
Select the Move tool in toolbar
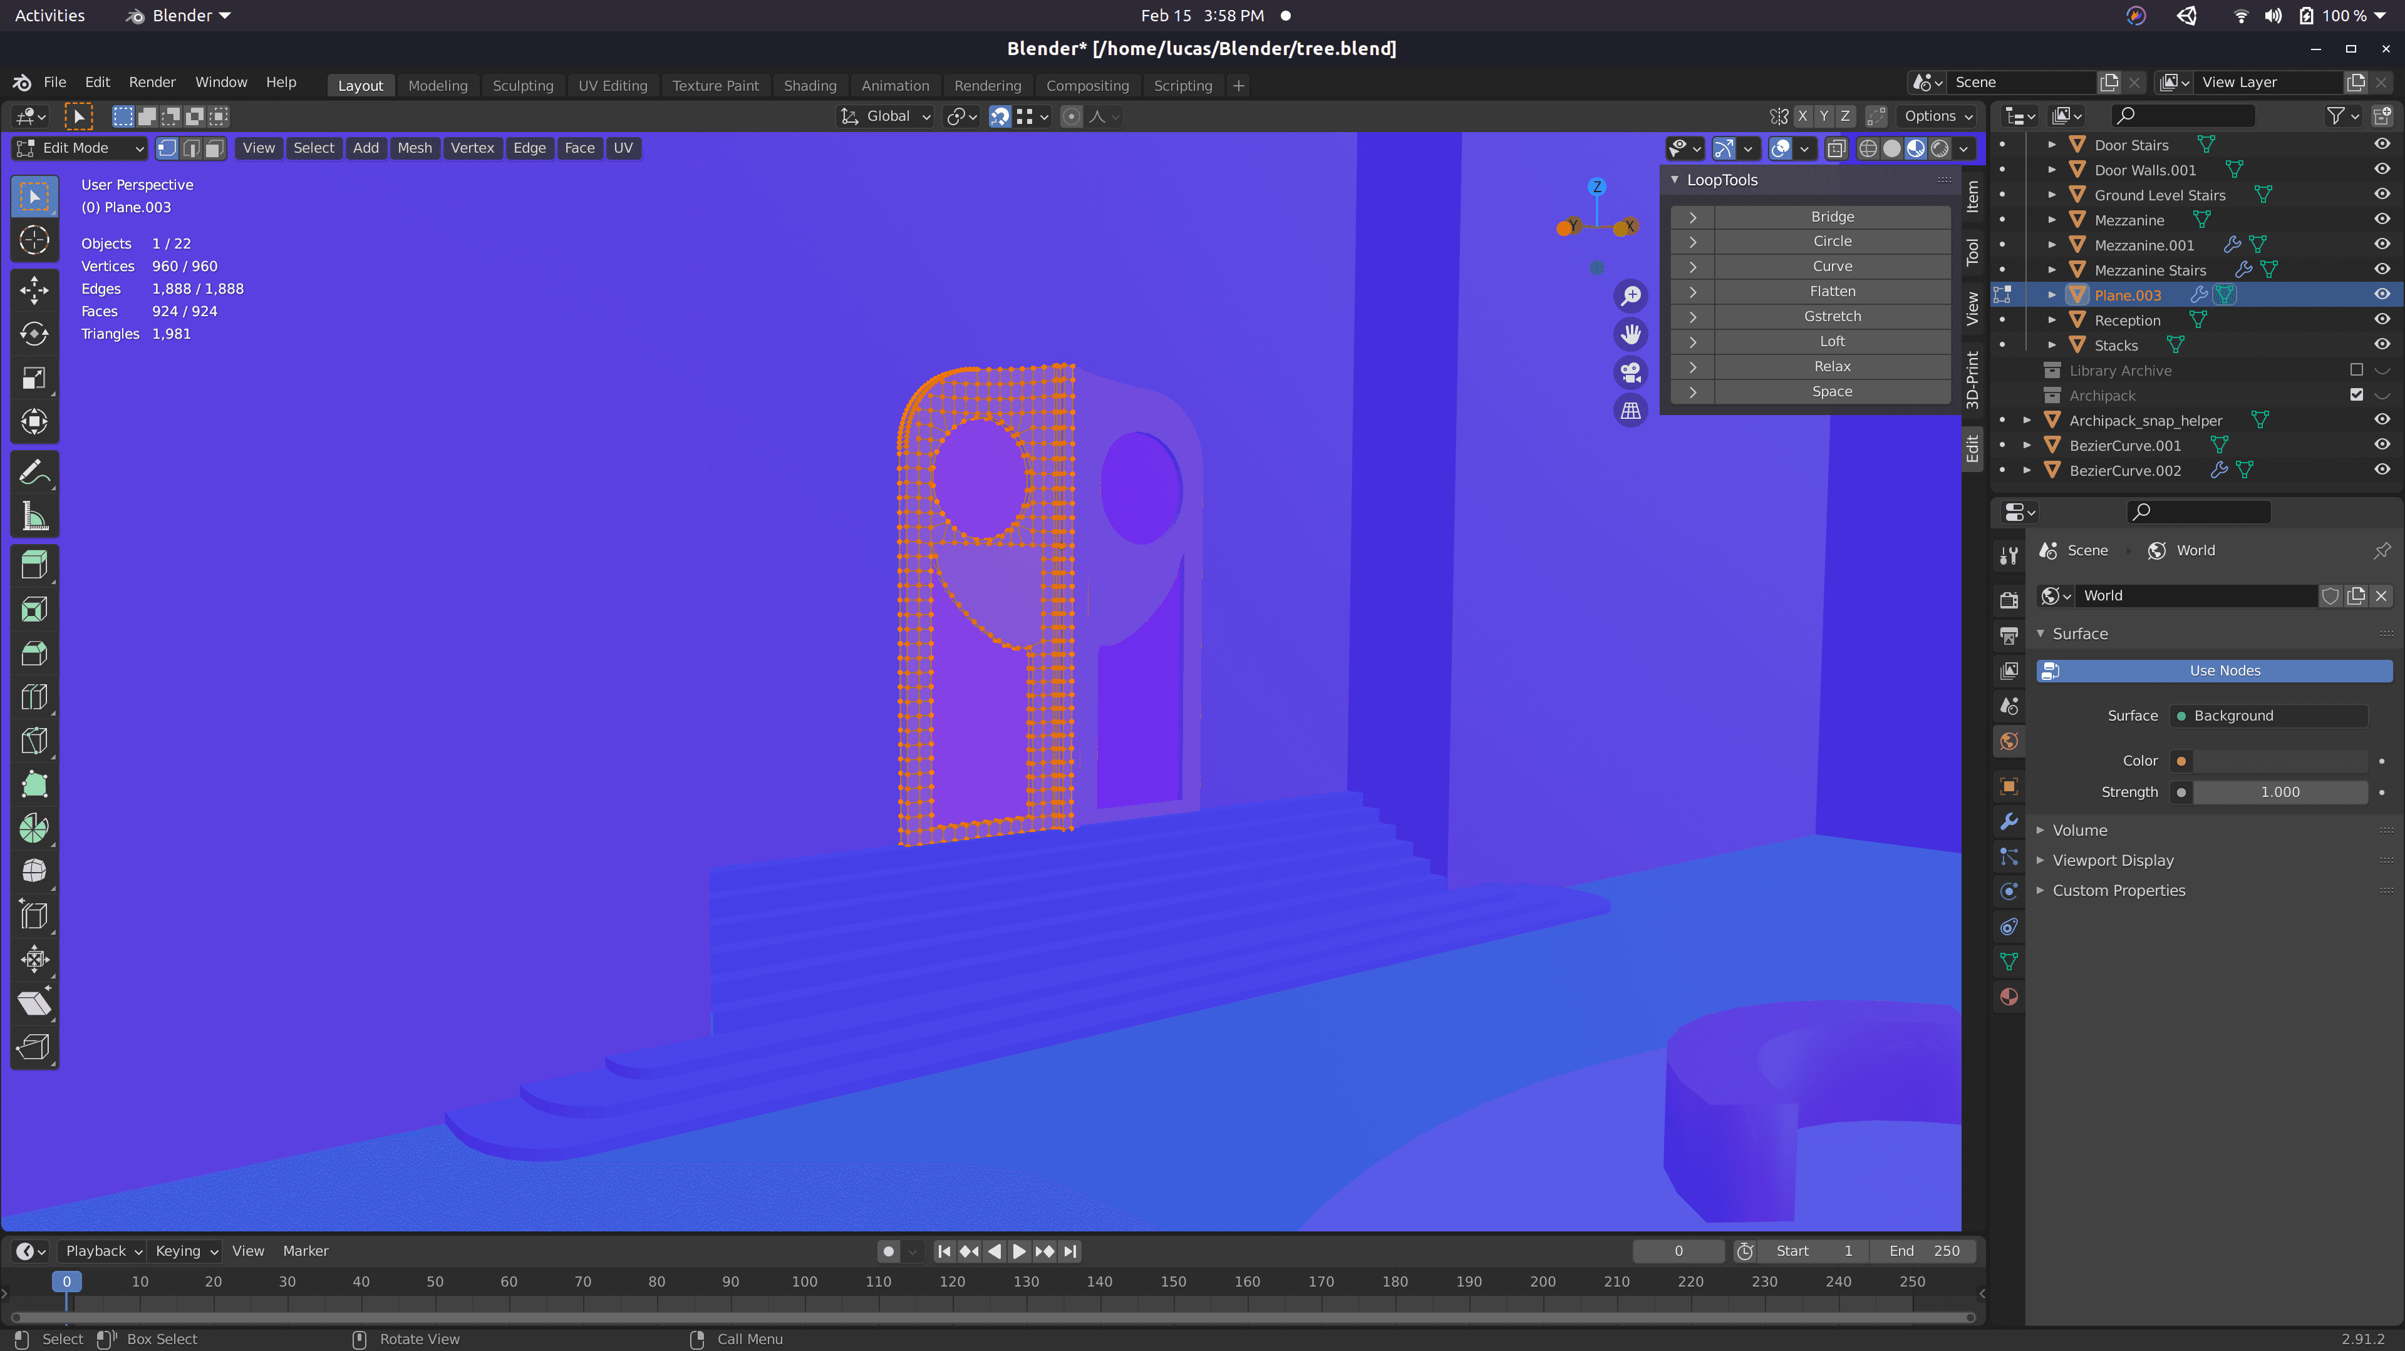point(34,290)
